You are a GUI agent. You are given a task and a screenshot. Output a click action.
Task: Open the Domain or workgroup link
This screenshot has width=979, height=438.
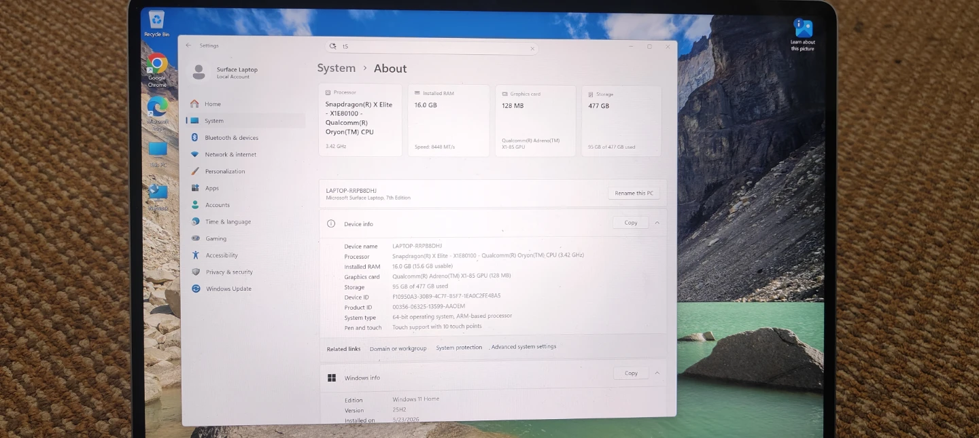pyautogui.click(x=398, y=348)
